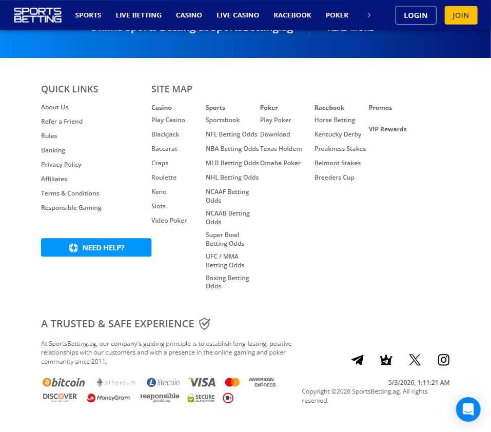
Task: Open the Live Casino menu item
Action: 238,15
